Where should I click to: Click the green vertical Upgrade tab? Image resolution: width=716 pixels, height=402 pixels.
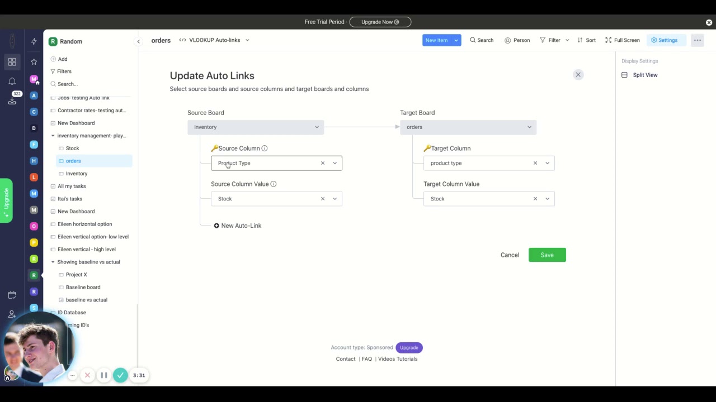coord(6,200)
